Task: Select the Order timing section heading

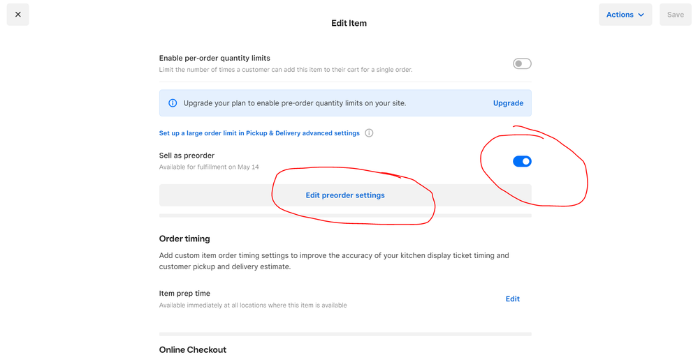Action: (x=184, y=239)
